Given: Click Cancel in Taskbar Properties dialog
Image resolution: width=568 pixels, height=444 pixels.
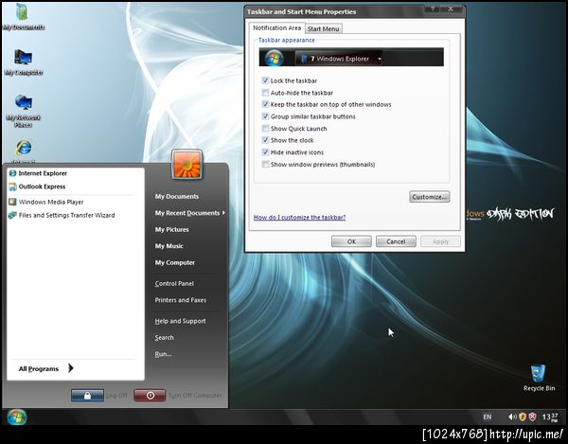Looking at the screenshot, I should point(396,241).
